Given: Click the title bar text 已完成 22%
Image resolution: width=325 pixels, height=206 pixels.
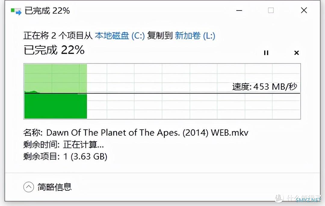Looking at the screenshot, I should (47, 11).
